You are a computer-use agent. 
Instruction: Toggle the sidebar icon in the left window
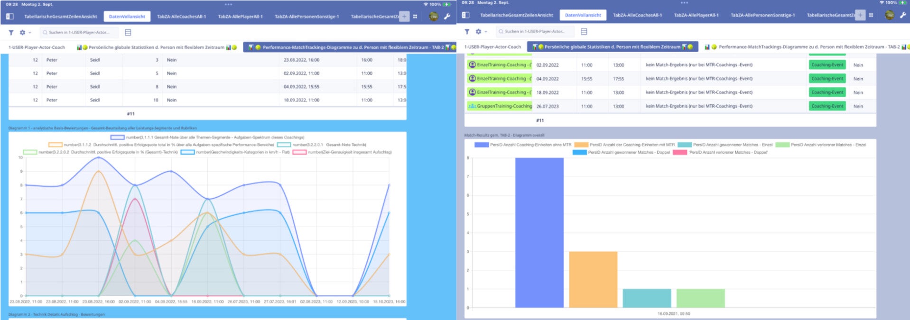[10, 17]
